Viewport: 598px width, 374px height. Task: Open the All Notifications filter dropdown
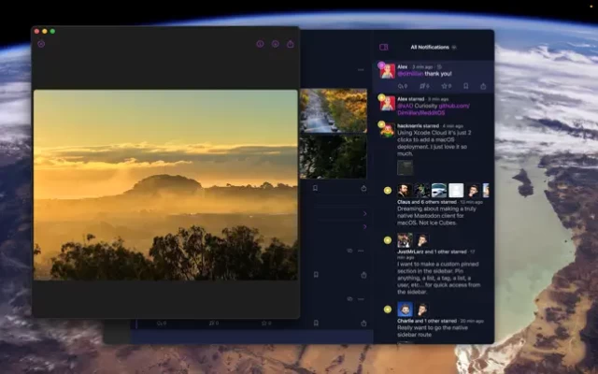coord(454,47)
